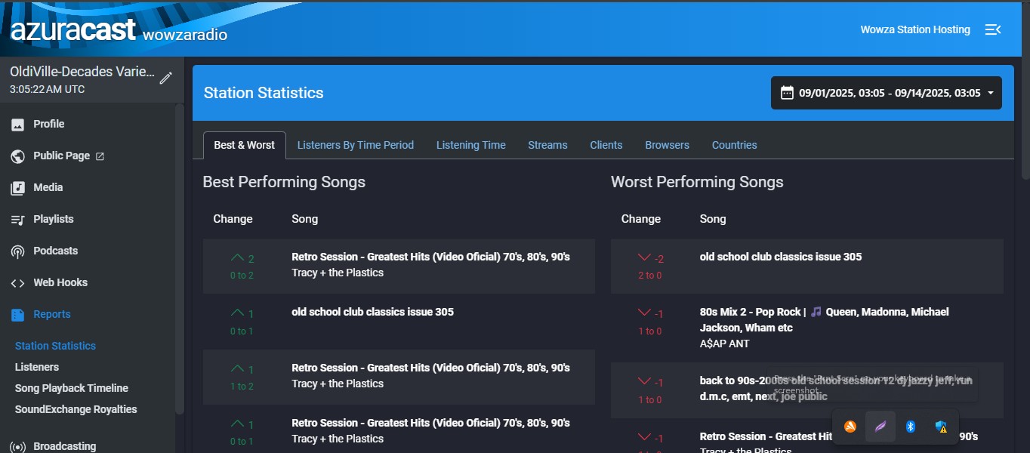Click the calendar icon in the date picker
The width and height of the screenshot is (1030, 453).
coord(788,92)
